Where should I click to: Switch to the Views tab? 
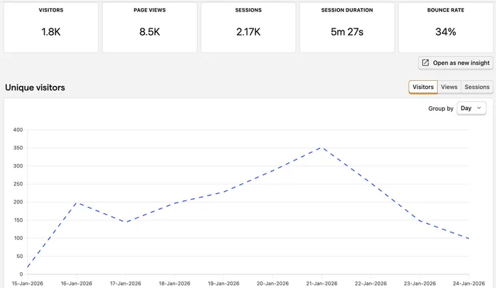tap(449, 87)
